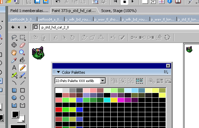199x128 pixels.
Task: Pick the magenta swatch in the palette
Action: (121, 100)
